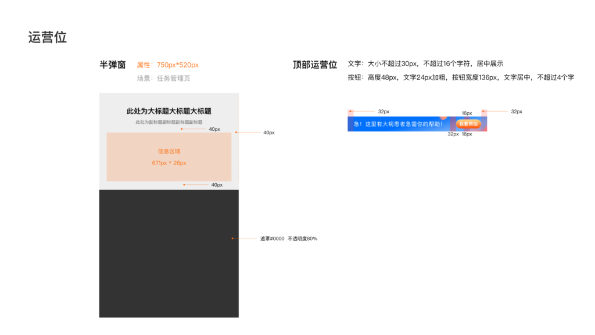
Task: Click the 顶部运营位 section heading
Action: (x=314, y=65)
